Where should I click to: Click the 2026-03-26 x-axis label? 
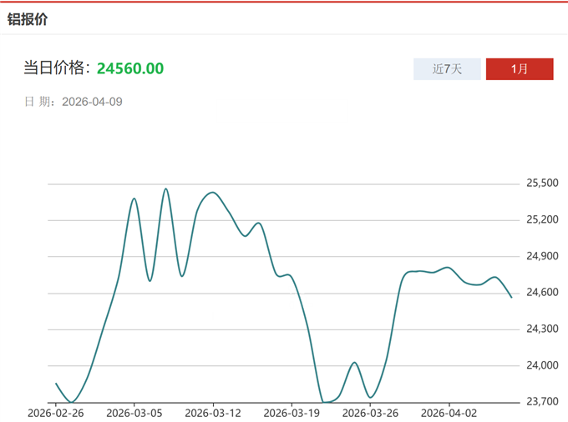tap(370, 413)
